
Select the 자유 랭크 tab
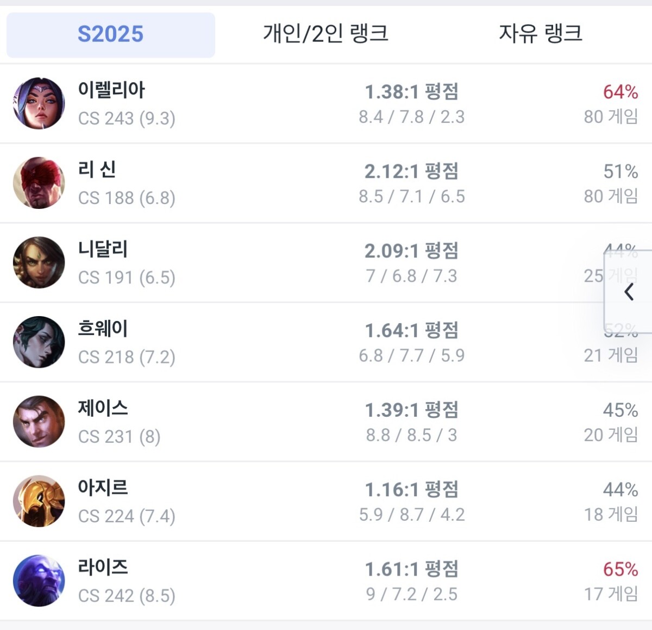pos(541,34)
